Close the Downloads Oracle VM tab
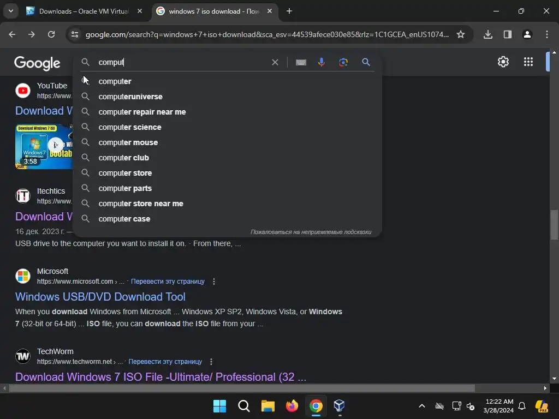Viewport: 559px width, 419px height. pos(140,11)
